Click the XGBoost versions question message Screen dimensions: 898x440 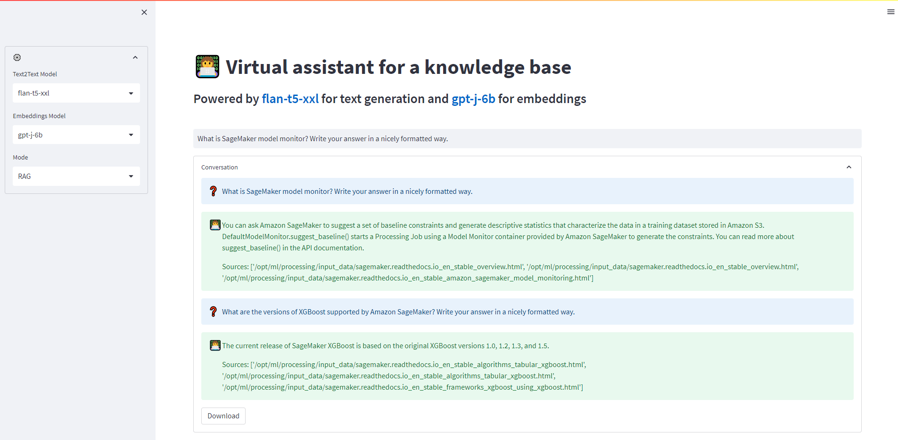[x=527, y=312]
